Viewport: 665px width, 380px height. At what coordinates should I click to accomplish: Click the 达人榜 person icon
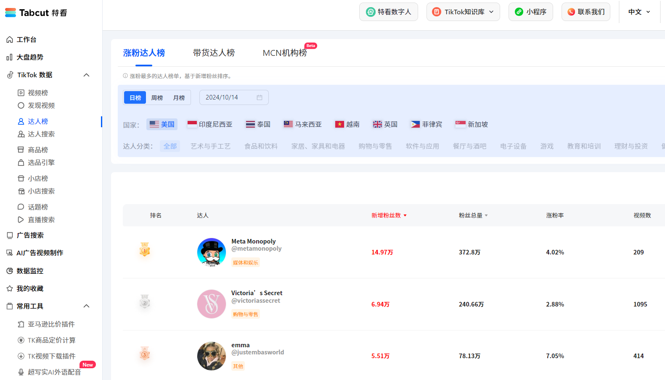pyautogui.click(x=21, y=121)
